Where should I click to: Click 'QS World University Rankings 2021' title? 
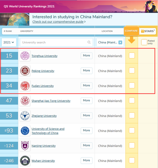pos(29,6)
